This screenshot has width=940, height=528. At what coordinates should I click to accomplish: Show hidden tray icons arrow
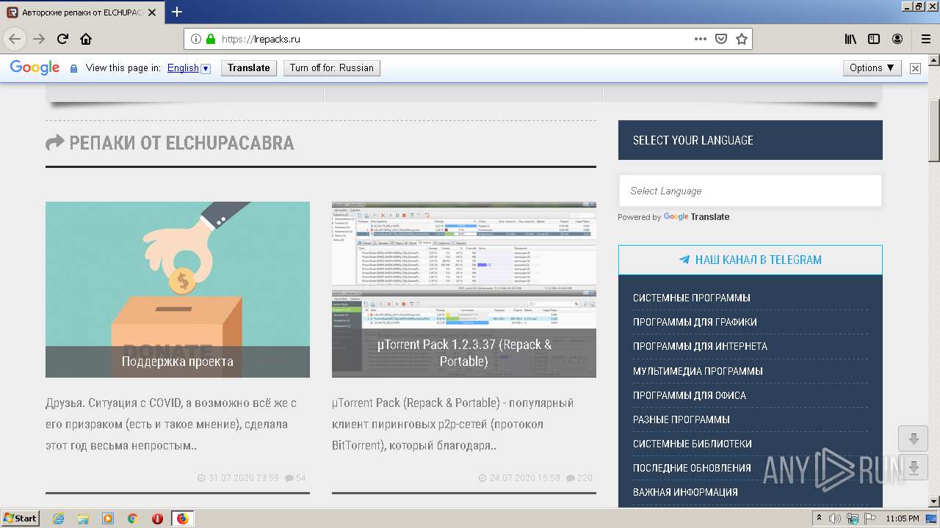tap(819, 518)
